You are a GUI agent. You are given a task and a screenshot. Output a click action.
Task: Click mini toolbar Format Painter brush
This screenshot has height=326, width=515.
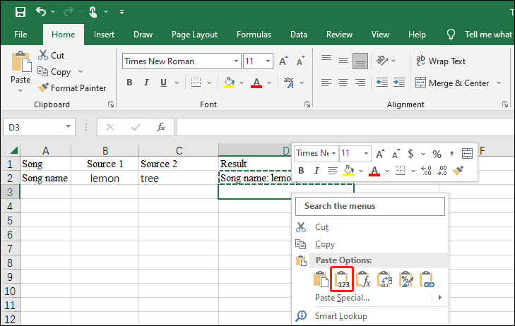pyautogui.click(x=458, y=171)
